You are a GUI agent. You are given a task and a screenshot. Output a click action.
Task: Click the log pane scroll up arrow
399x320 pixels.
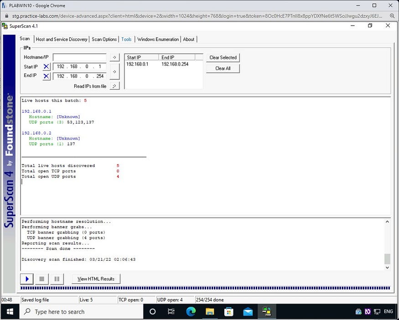click(x=387, y=222)
